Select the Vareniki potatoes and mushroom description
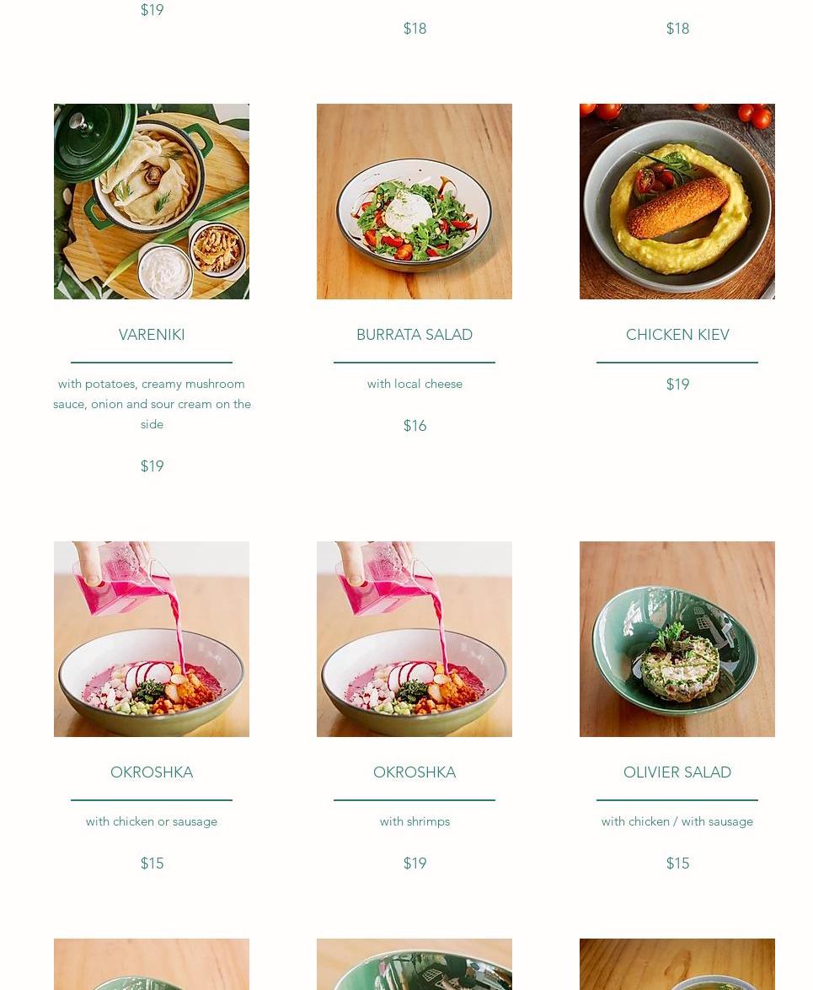Viewport: 813px width, 990px height. (152, 404)
